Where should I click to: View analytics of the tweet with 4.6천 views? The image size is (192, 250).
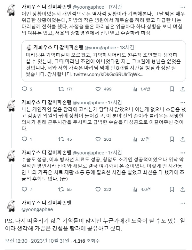point(135,190)
